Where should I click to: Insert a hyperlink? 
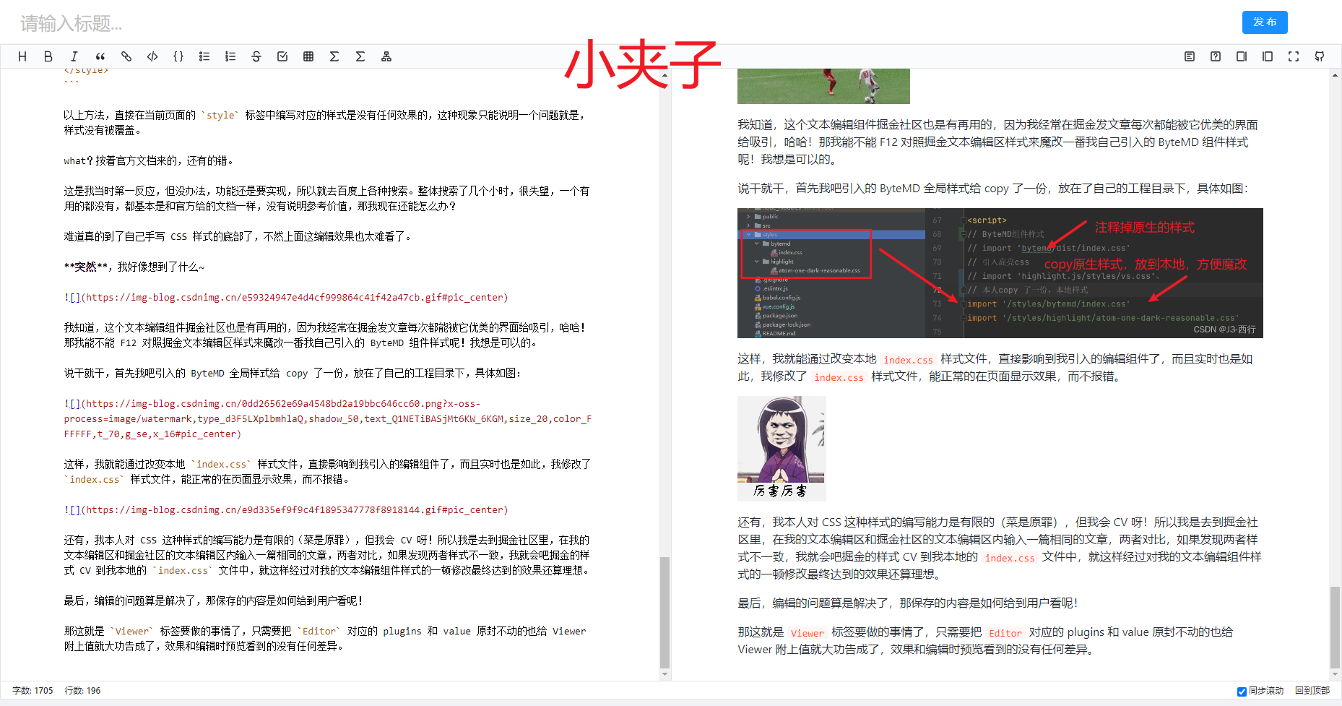coord(126,56)
